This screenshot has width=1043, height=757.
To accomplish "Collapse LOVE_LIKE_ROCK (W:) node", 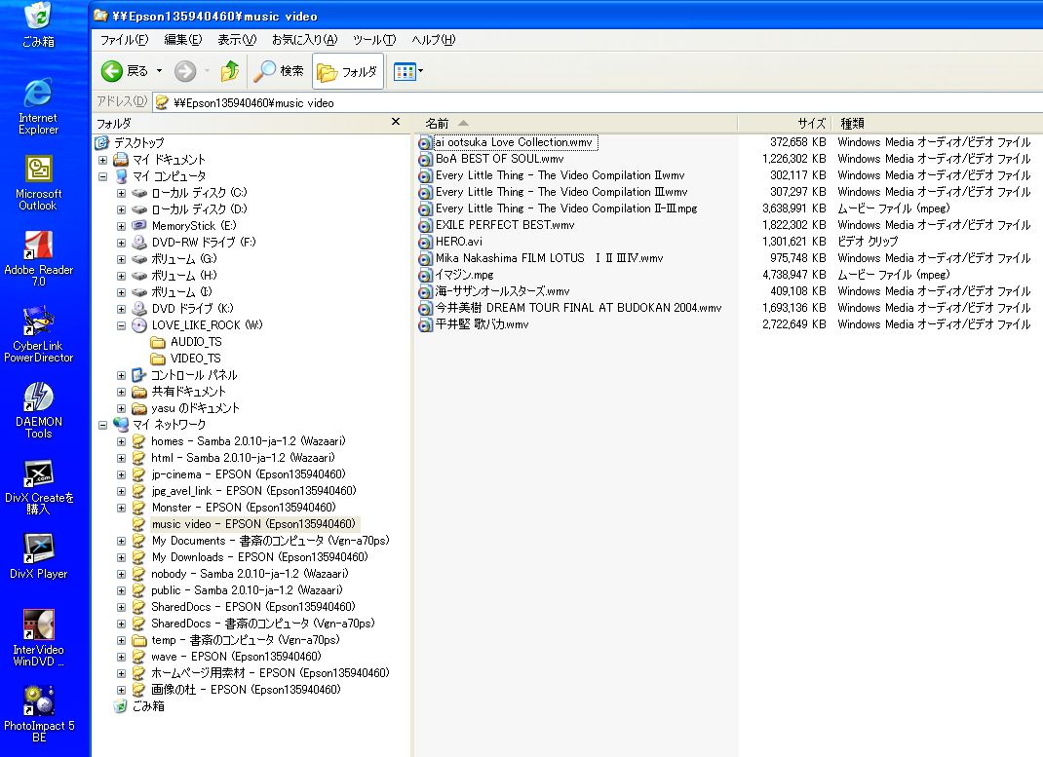I will [x=121, y=325].
